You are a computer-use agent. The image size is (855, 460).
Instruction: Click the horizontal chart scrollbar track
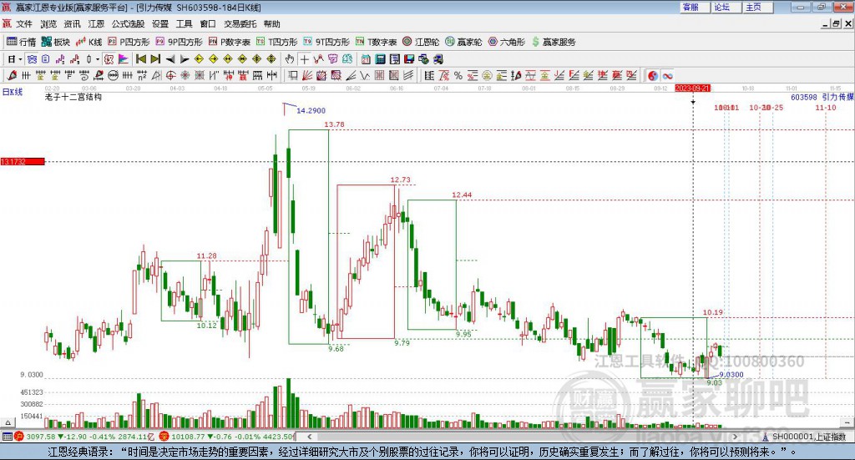(x=523, y=437)
